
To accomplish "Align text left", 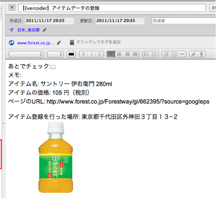I will (111, 54).
